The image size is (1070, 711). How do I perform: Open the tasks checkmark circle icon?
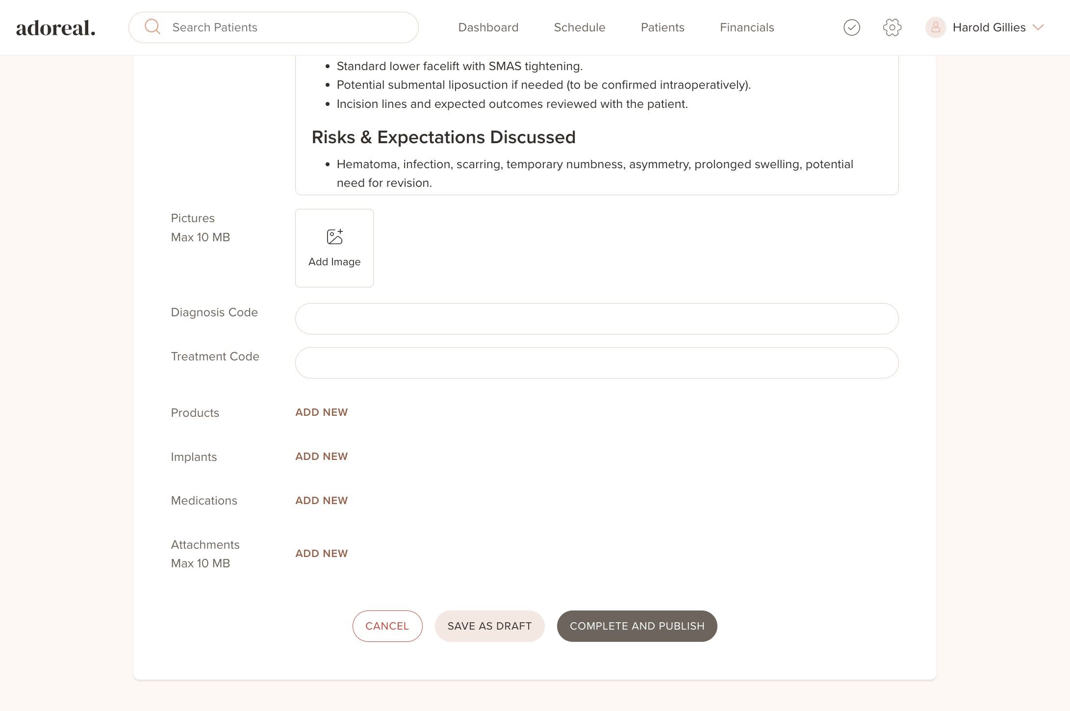click(852, 27)
